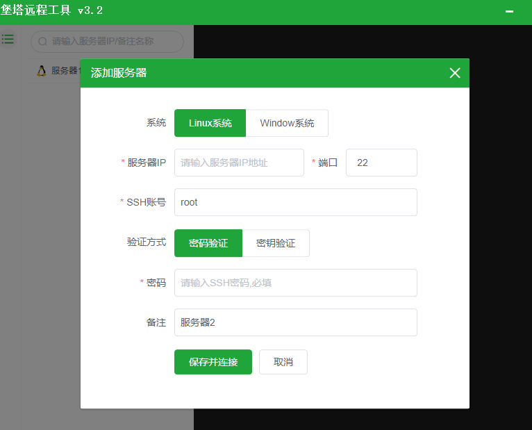Select the 服务器 entry in the sidebar list
The height and width of the screenshot is (430, 532).
tap(65, 70)
